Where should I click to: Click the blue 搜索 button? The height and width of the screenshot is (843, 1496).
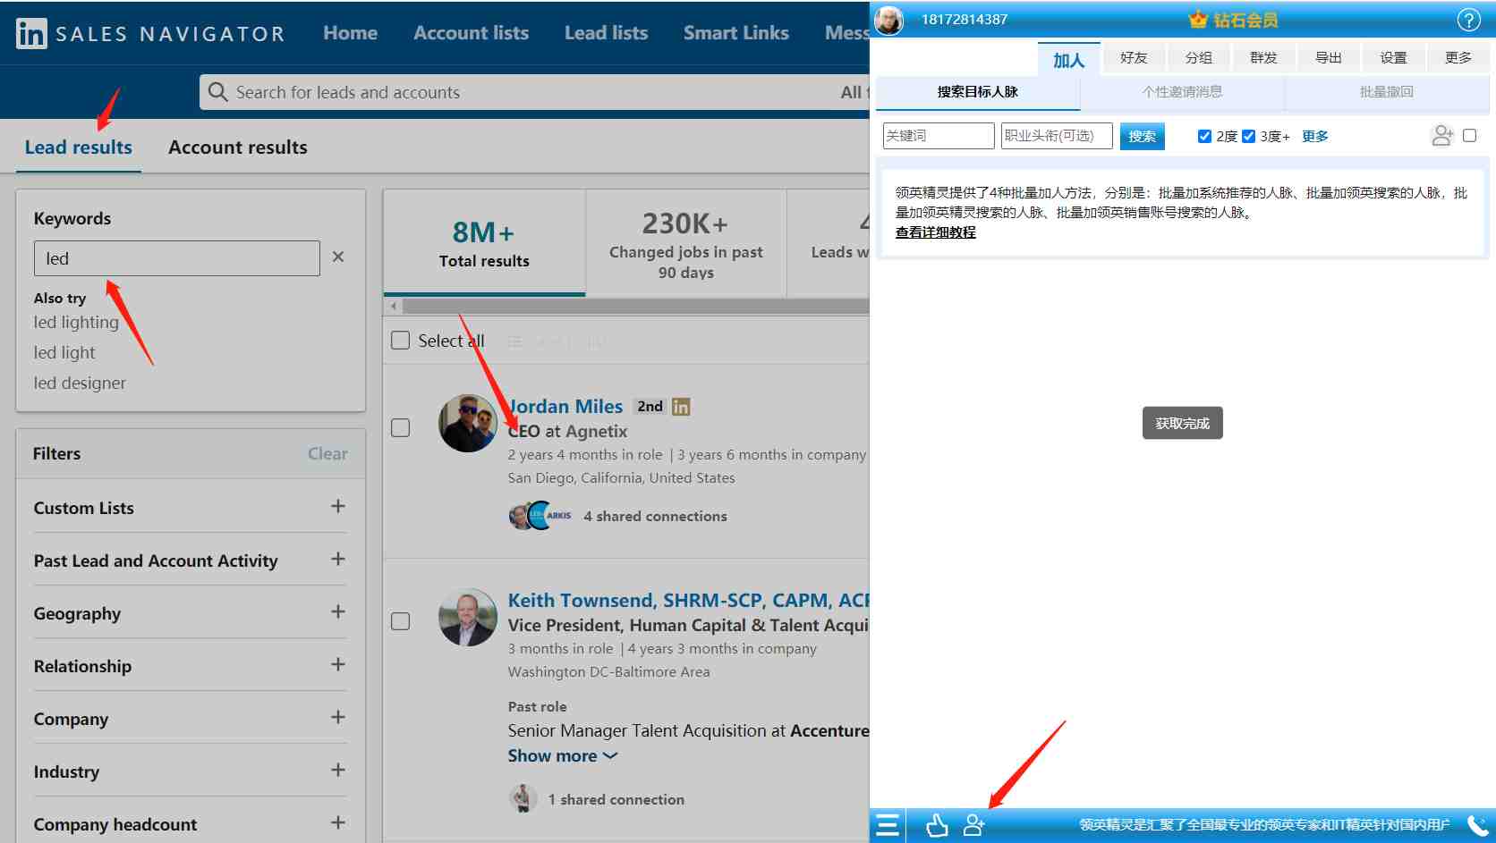1142,136
